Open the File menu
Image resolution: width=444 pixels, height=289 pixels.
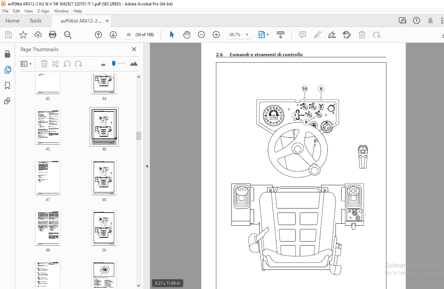point(5,11)
